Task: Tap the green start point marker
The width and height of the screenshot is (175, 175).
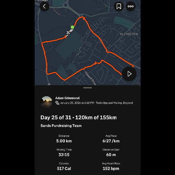Action: (x=72, y=27)
